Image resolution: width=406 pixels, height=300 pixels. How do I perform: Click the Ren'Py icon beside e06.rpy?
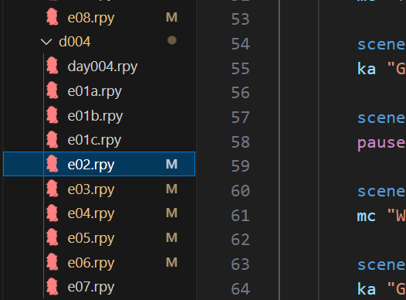pyautogui.click(x=52, y=262)
